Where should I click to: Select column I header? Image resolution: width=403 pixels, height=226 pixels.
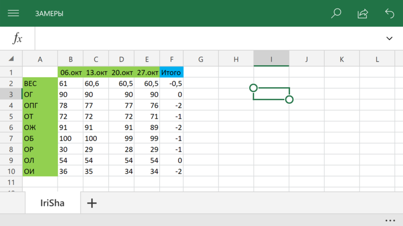(271, 60)
